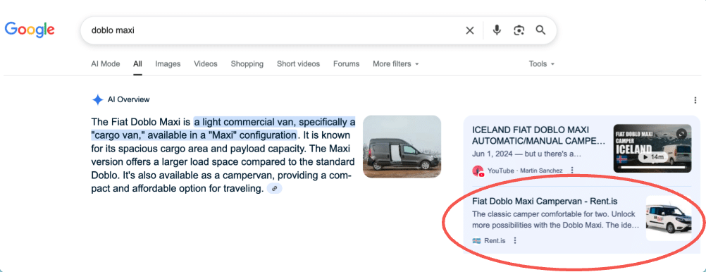
Task: Open 'ICELAND FIAT DOBLO MAXI' video result
Action: tap(539, 135)
